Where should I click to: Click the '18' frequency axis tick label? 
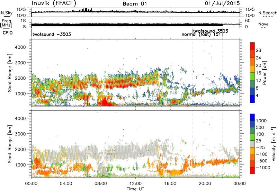(23, 21)
